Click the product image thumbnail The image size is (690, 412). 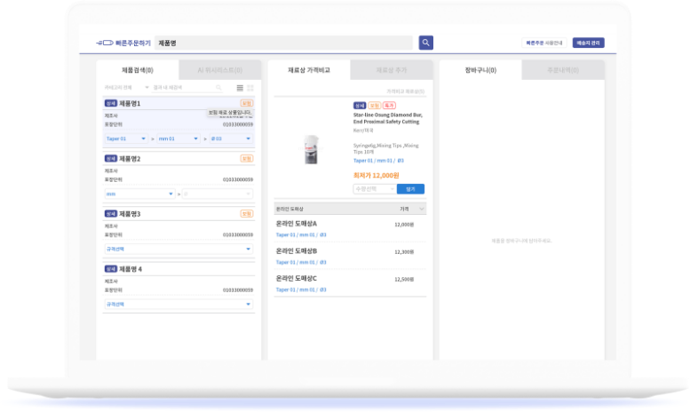tap(311, 149)
